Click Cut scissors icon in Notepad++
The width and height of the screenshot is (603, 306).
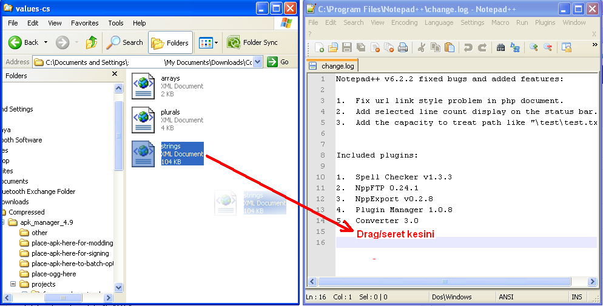[422, 47]
